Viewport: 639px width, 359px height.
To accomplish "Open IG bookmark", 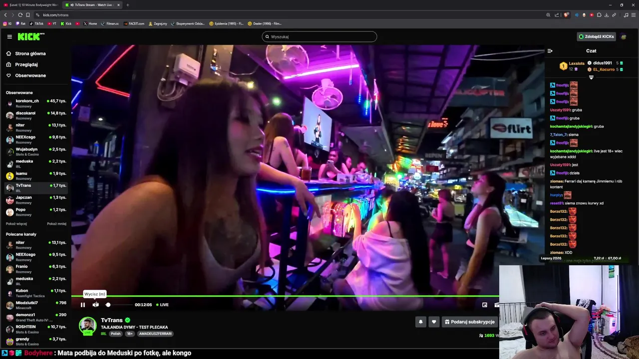I will click(7, 23).
